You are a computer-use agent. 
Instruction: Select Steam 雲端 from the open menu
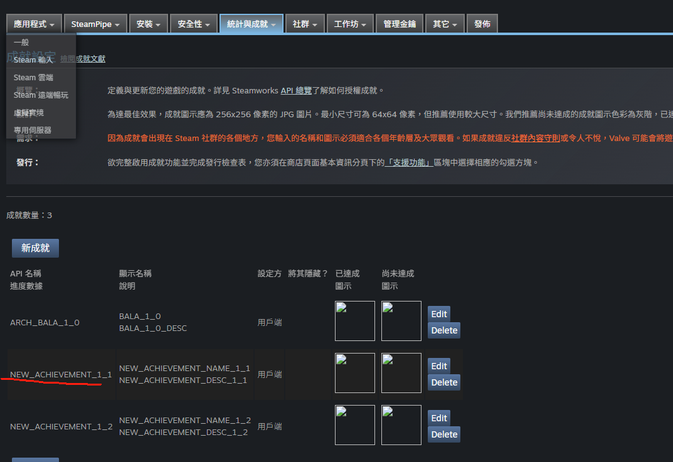click(33, 78)
